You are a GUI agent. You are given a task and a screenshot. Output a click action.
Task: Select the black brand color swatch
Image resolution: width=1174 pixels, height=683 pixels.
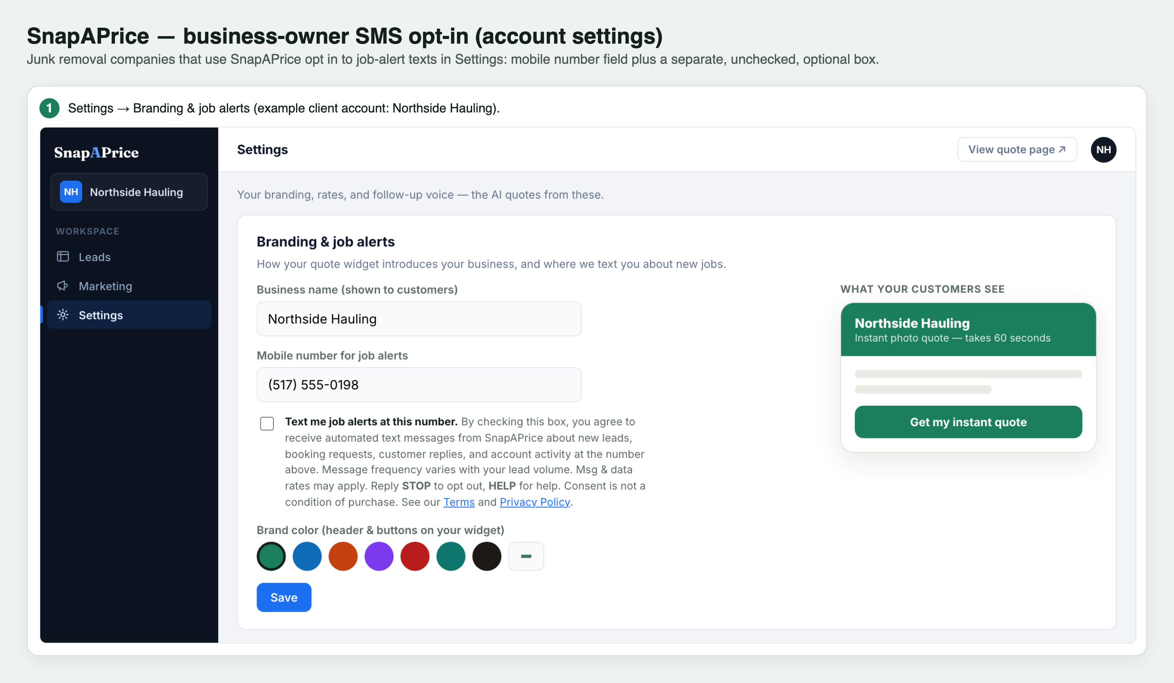tap(486, 556)
